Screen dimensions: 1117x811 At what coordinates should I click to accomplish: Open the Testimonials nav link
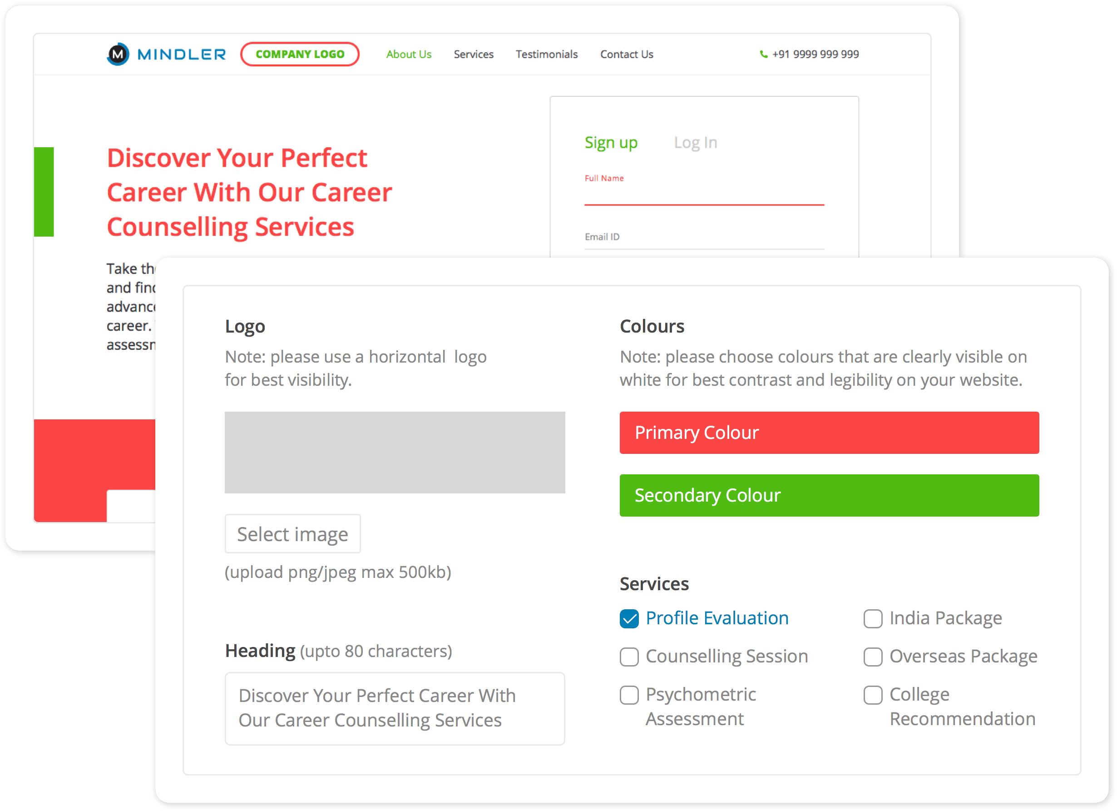coord(546,54)
